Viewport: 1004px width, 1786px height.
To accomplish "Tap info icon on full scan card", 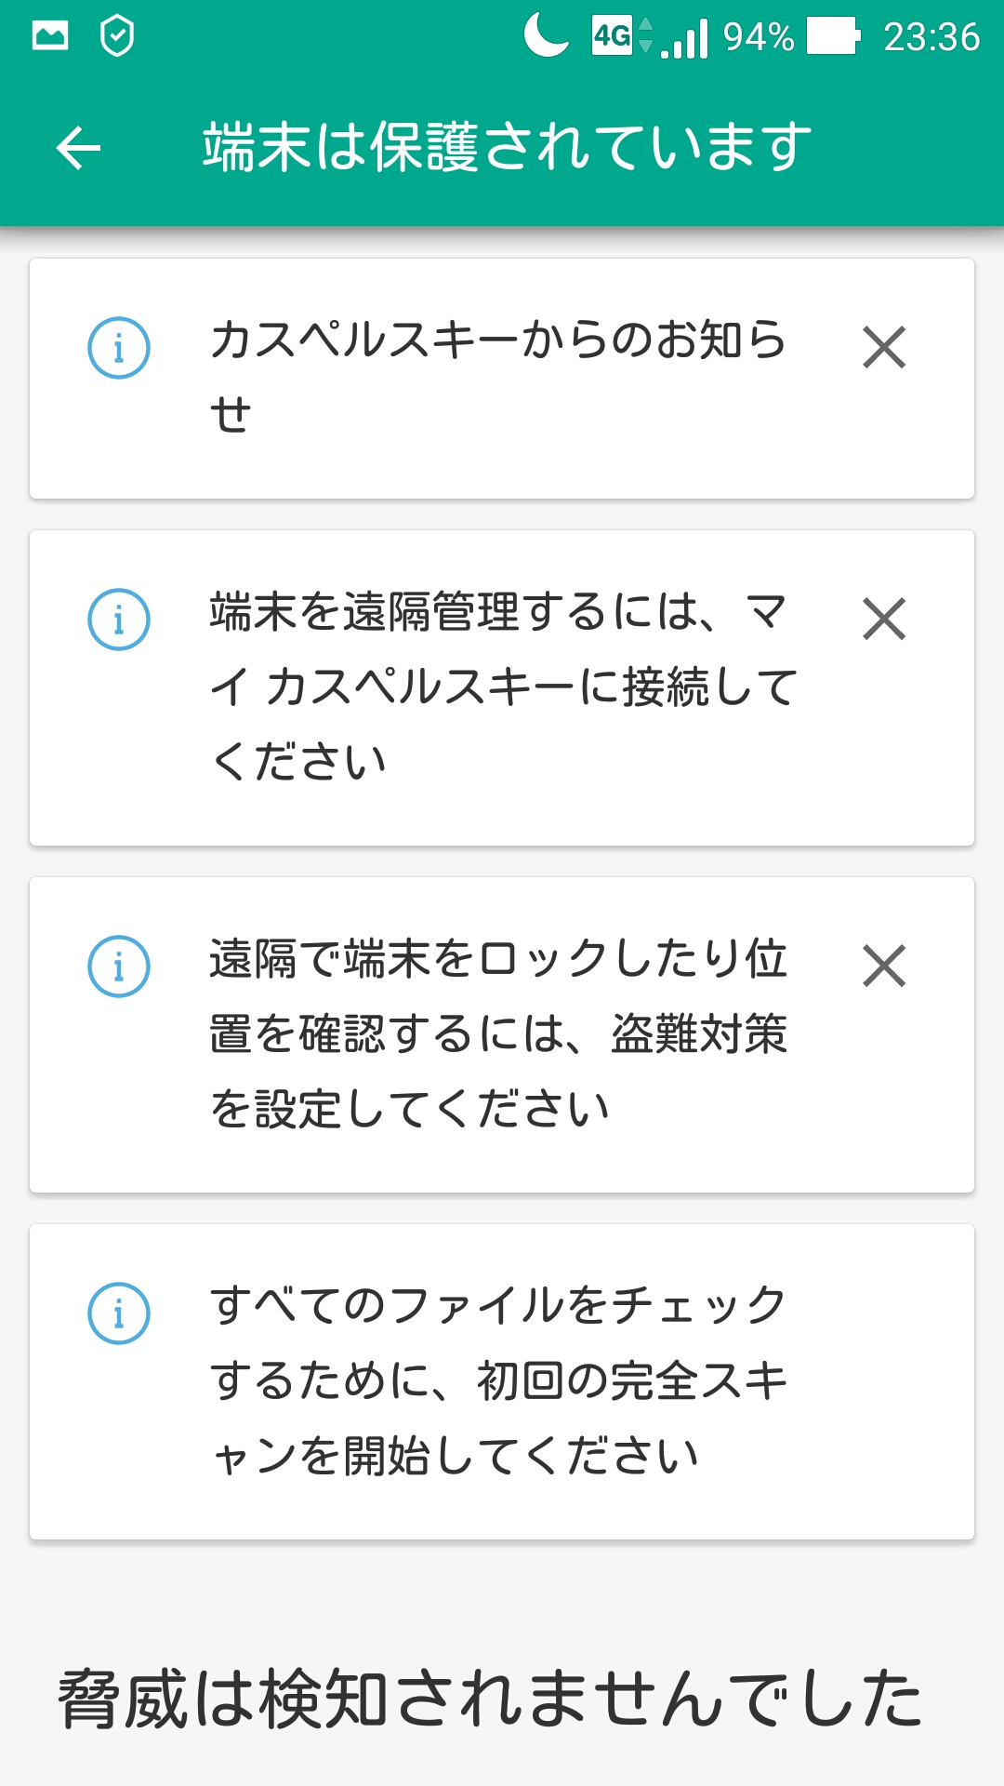I will 119,1313.
